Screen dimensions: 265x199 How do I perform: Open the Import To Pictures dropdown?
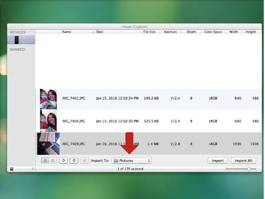point(131,161)
